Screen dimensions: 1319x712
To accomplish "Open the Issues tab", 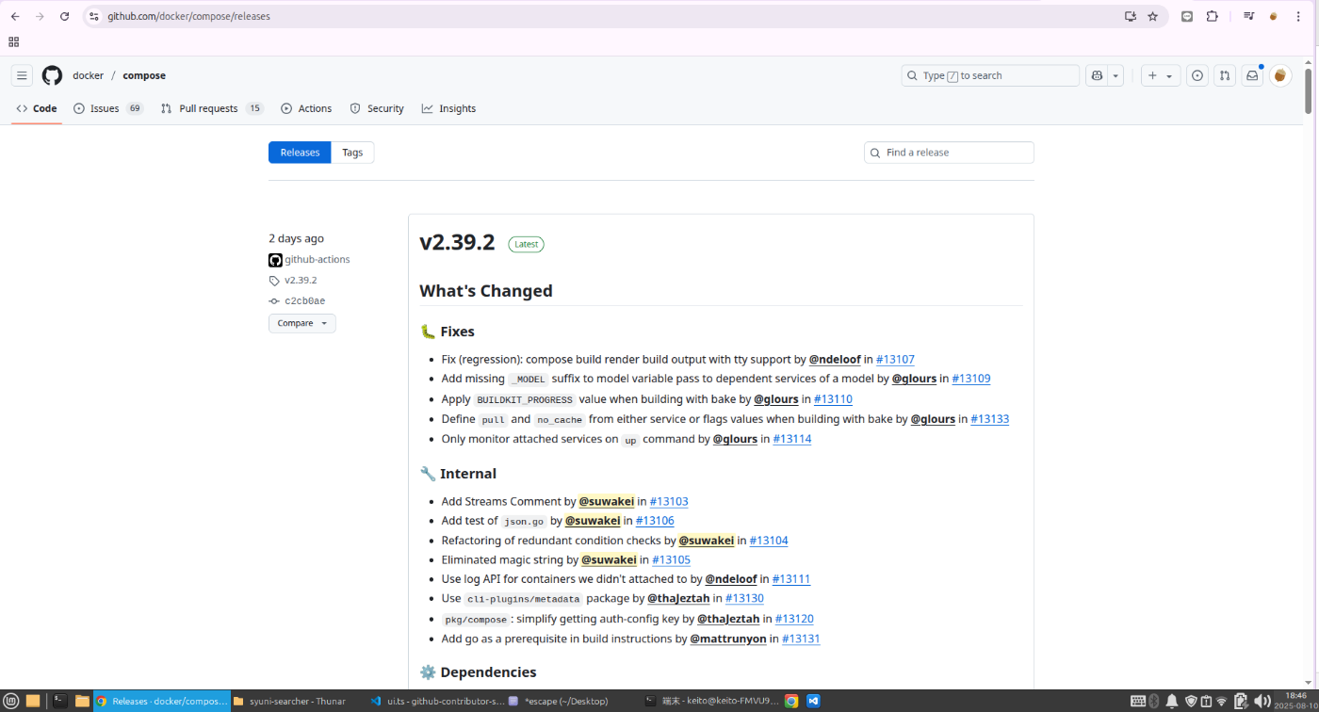I will point(107,108).
